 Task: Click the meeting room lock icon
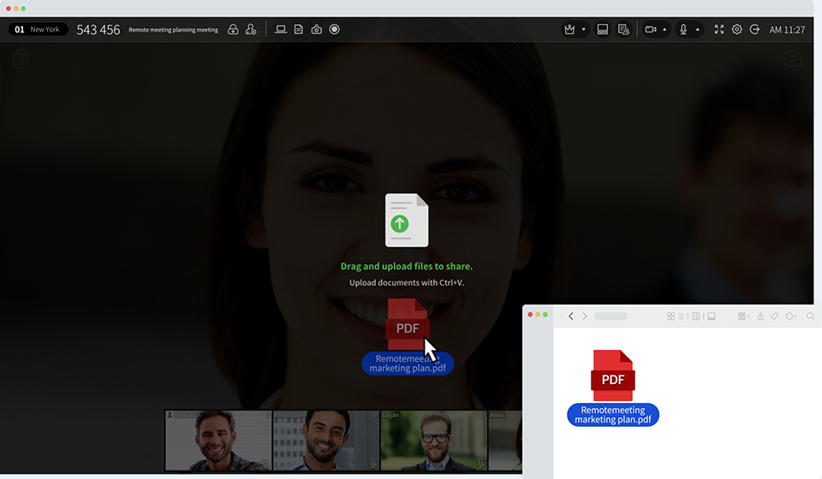(233, 29)
